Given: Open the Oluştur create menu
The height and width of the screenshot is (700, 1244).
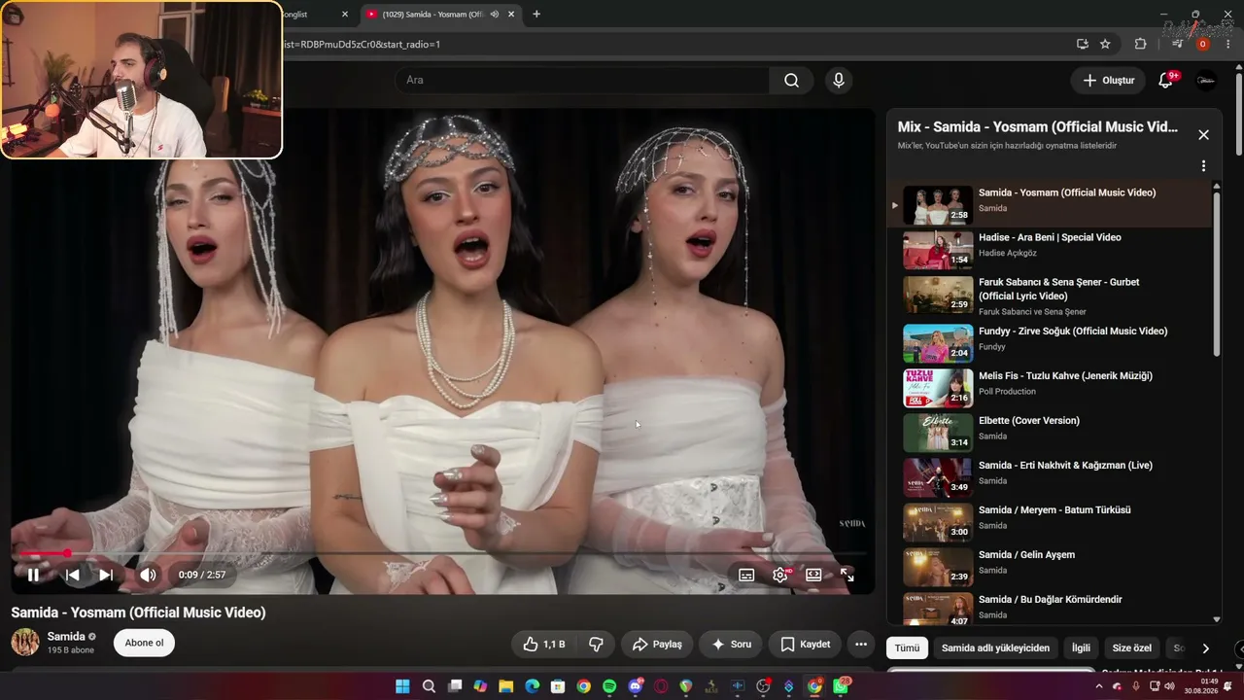Looking at the screenshot, I should 1108,80.
